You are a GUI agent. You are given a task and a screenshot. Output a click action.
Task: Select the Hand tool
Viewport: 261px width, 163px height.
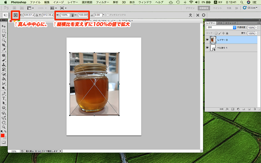pyautogui.click(x=4, y=122)
